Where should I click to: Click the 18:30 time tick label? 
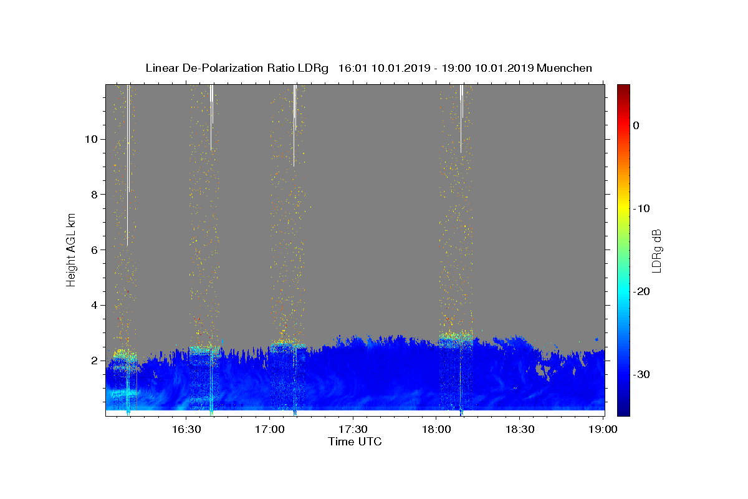coord(520,429)
